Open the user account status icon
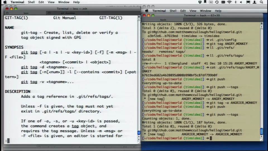The image size is (268, 151). pos(255,2)
